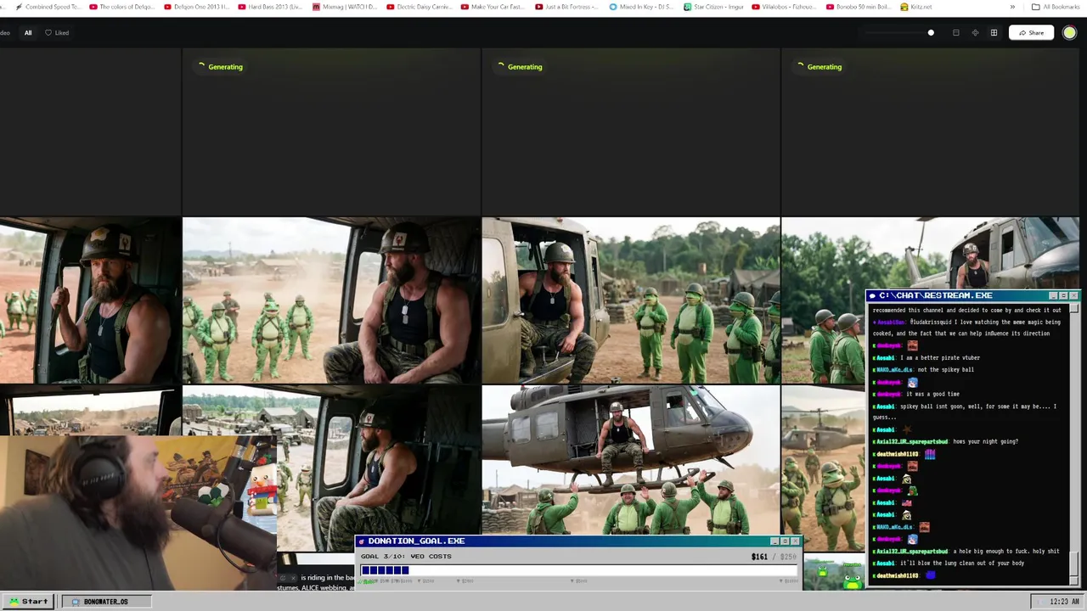Switch to the grid layout view icon
This screenshot has width=1087, height=611.
pyautogui.click(x=994, y=32)
